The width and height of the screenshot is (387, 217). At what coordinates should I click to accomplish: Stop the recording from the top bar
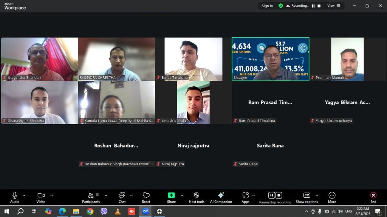[x=319, y=6]
